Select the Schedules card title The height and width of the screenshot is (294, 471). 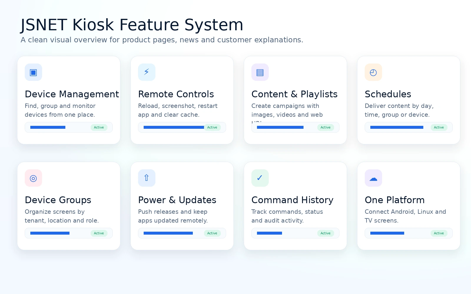[x=388, y=94]
